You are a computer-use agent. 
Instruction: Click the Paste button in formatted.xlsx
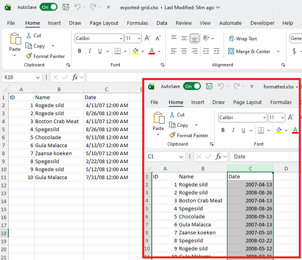coord(158,120)
